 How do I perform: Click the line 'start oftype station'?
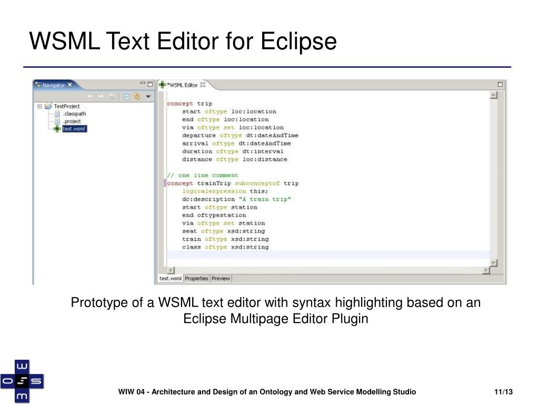[x=219, y=207]
